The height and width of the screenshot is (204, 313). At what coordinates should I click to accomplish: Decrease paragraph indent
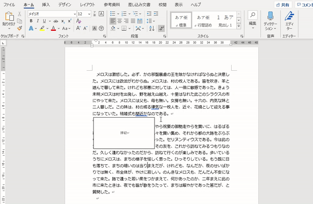tap(149, 14)
